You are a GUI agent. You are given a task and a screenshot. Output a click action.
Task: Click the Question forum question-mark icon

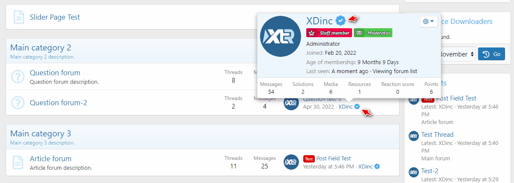pos(18,76)
